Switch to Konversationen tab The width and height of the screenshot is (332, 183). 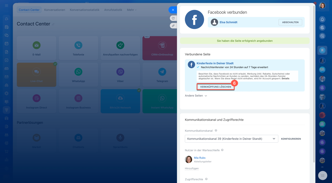click(55, 10)
